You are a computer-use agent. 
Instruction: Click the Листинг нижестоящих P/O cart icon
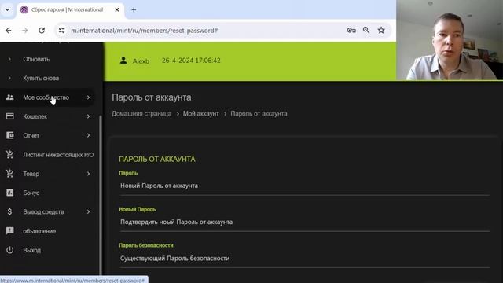[10, 154]
